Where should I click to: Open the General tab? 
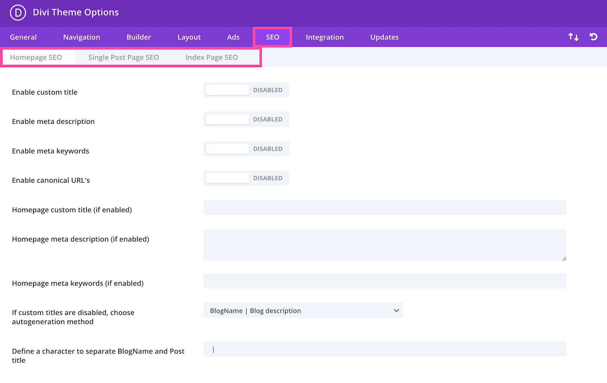click(23, 37)
